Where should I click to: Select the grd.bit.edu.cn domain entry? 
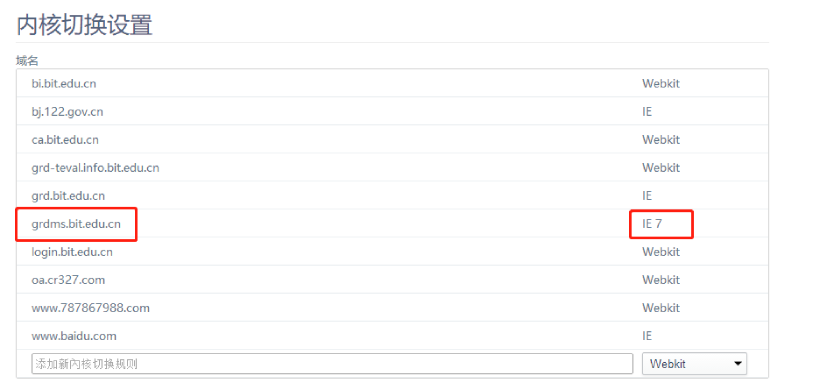pyautogui.click(x=68, y=196)
